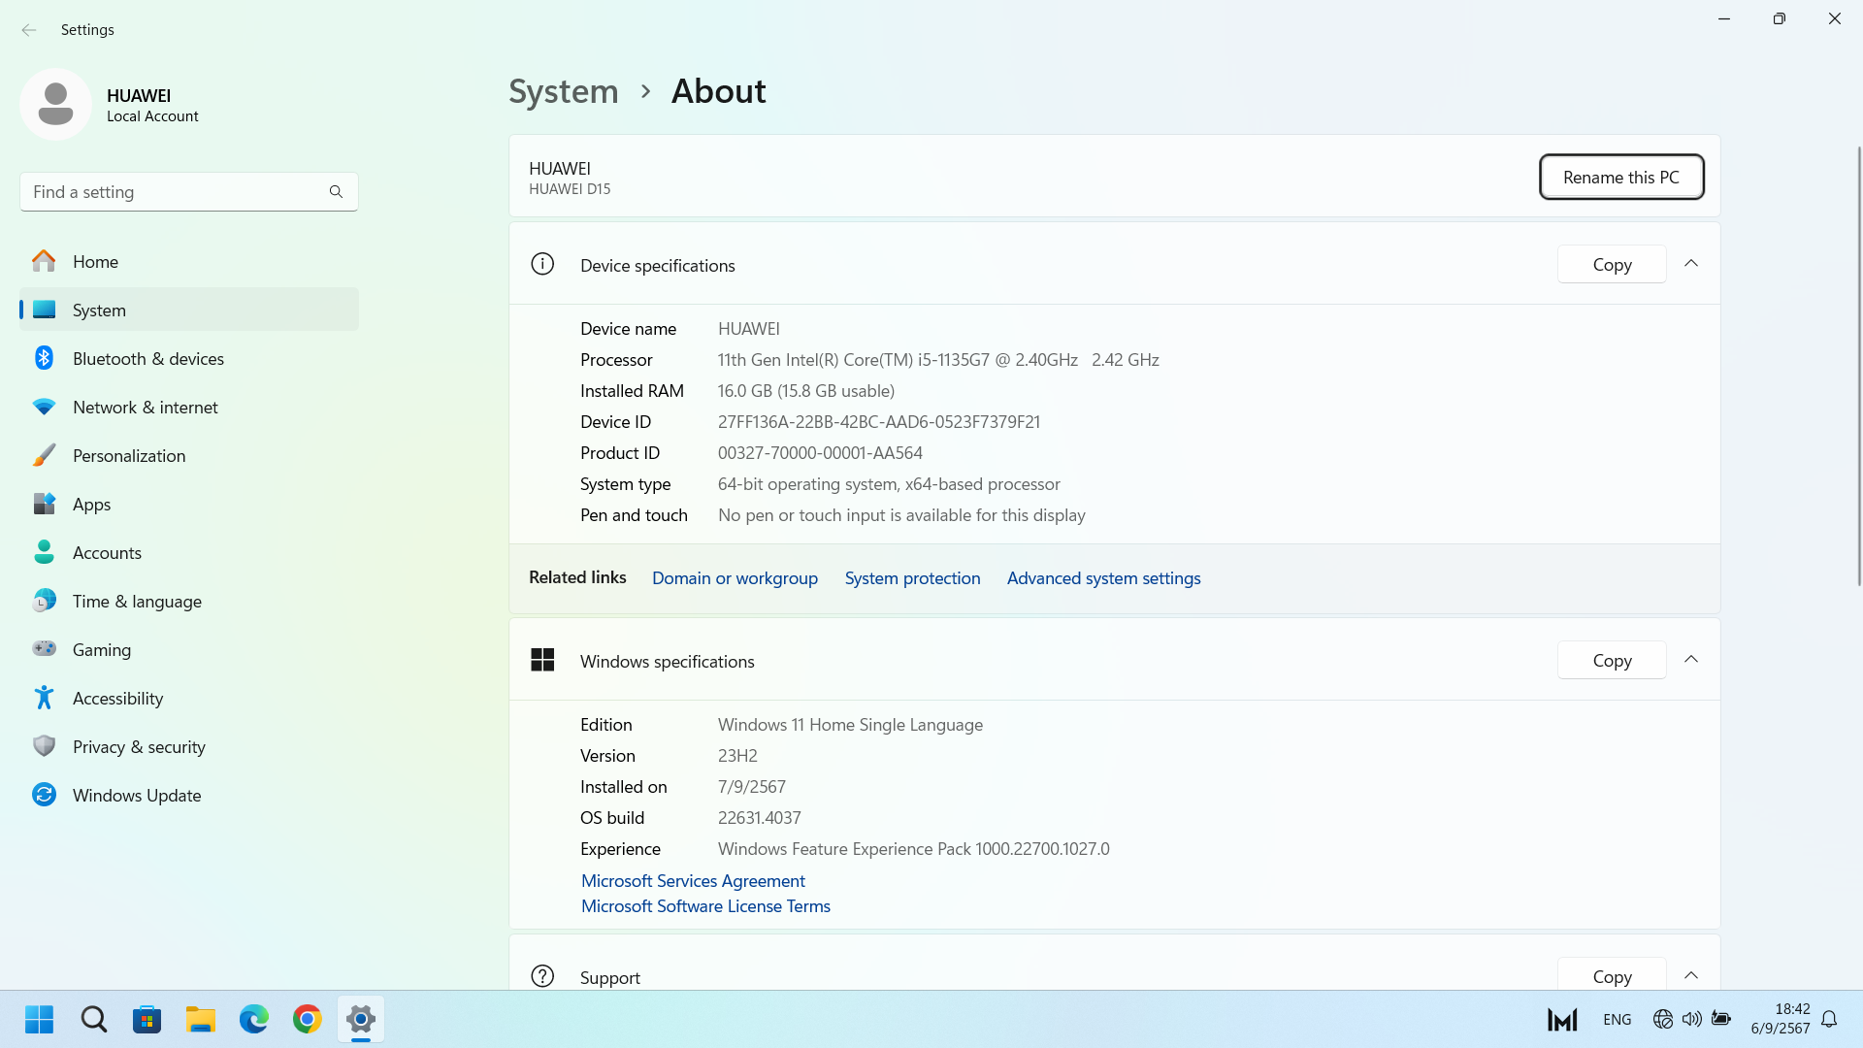
Task: Click the Network wifi icon in sidebar
Action: point(44,407)
